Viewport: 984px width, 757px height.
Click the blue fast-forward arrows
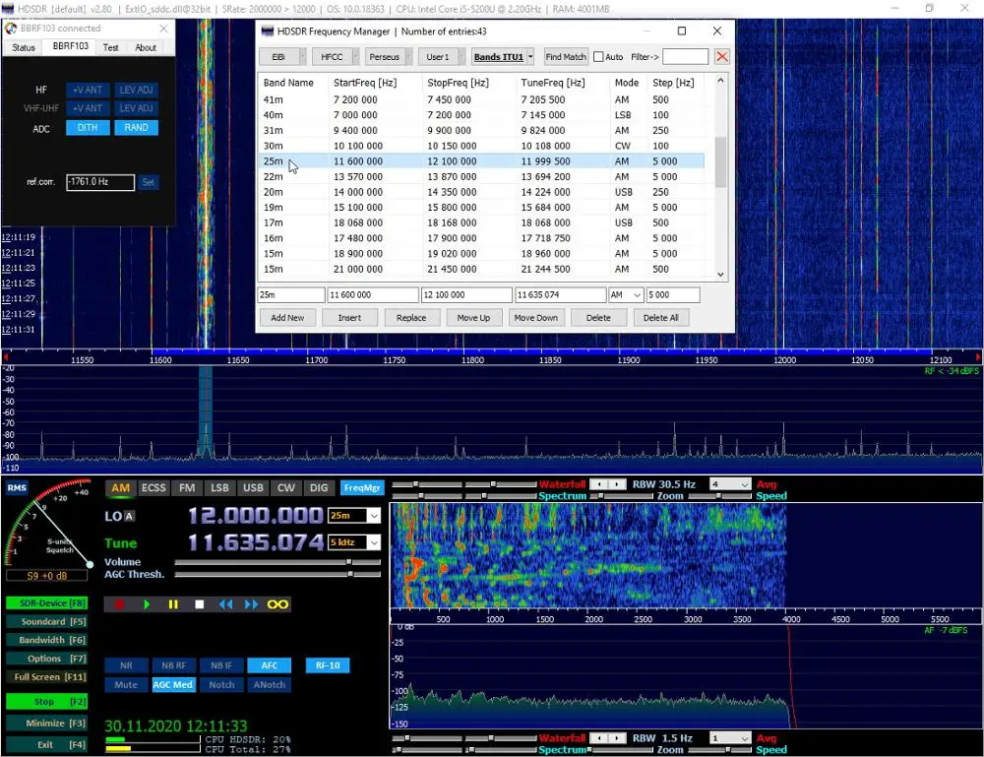[251, 604]
